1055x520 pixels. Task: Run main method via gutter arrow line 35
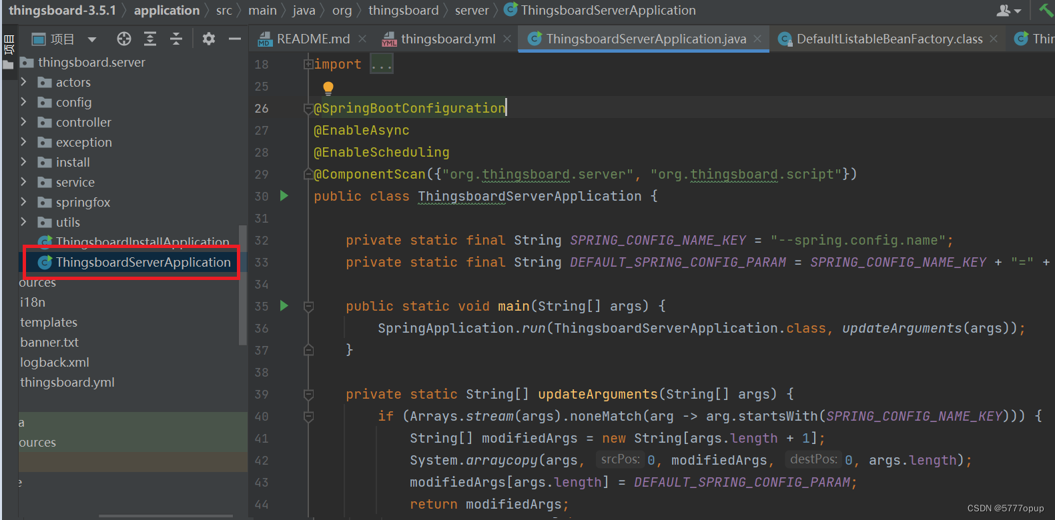pyautogui.click(x=284, y=306)
